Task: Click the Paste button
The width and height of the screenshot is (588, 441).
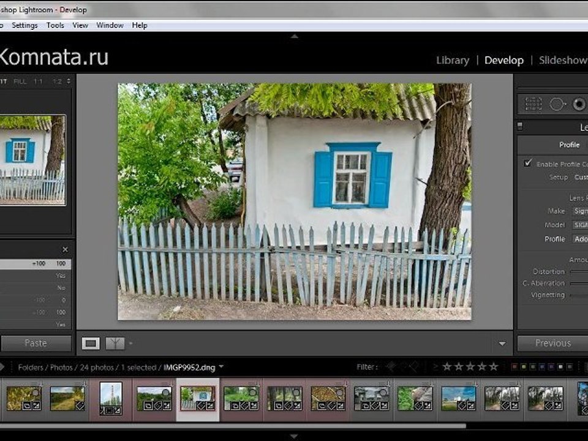Action: (36, 343)
